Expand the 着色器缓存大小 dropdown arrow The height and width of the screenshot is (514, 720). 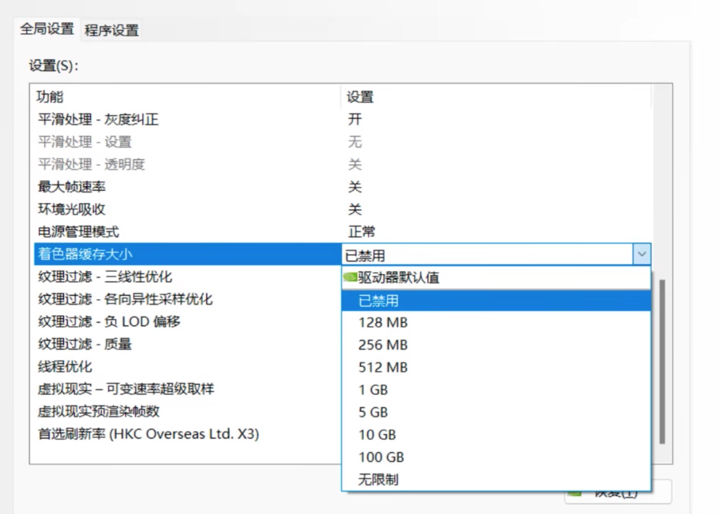642,254
